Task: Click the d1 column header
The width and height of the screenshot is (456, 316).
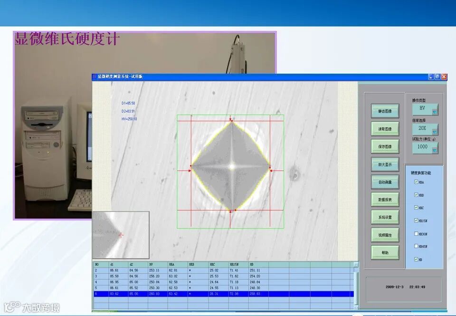Action: click(118, 265)
